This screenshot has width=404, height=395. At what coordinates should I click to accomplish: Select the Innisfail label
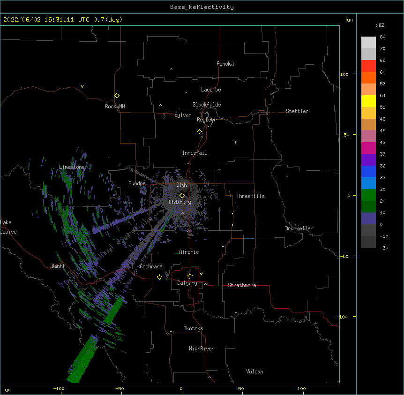(x=195, y=153)
